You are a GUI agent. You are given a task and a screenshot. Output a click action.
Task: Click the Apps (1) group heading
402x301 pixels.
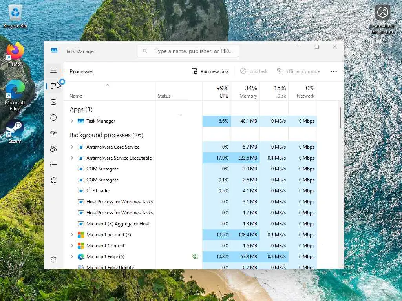click(81, 109)
